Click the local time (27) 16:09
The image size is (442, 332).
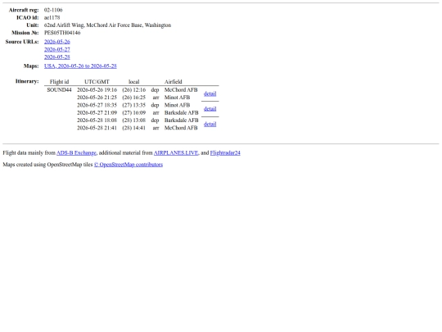point(134,113)
